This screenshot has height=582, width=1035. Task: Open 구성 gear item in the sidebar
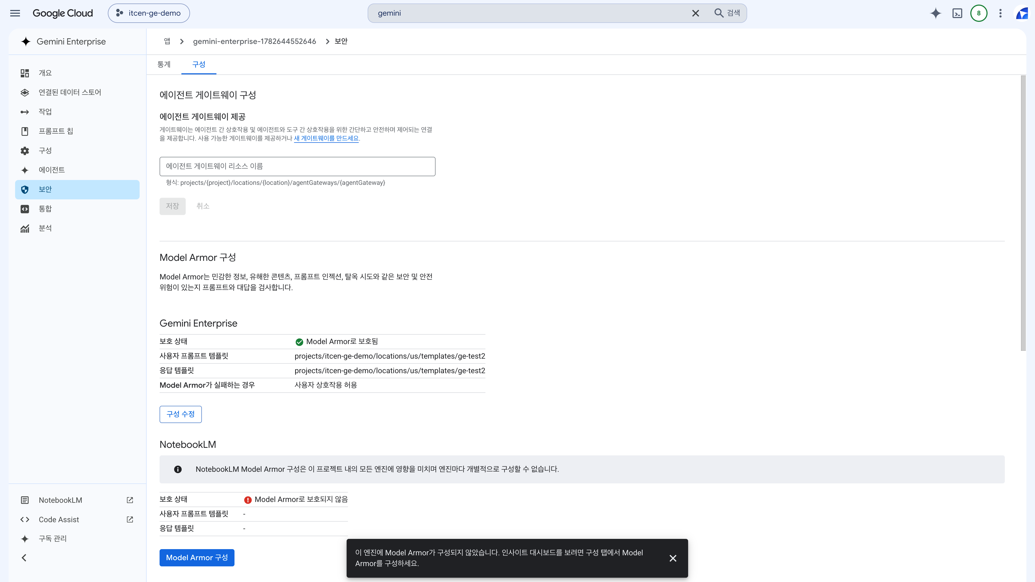click(x=77, y=151)
